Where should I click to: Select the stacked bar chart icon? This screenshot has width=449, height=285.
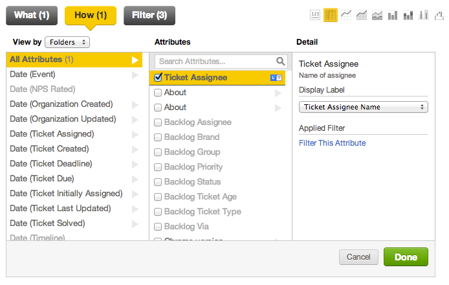click(408, 14)
